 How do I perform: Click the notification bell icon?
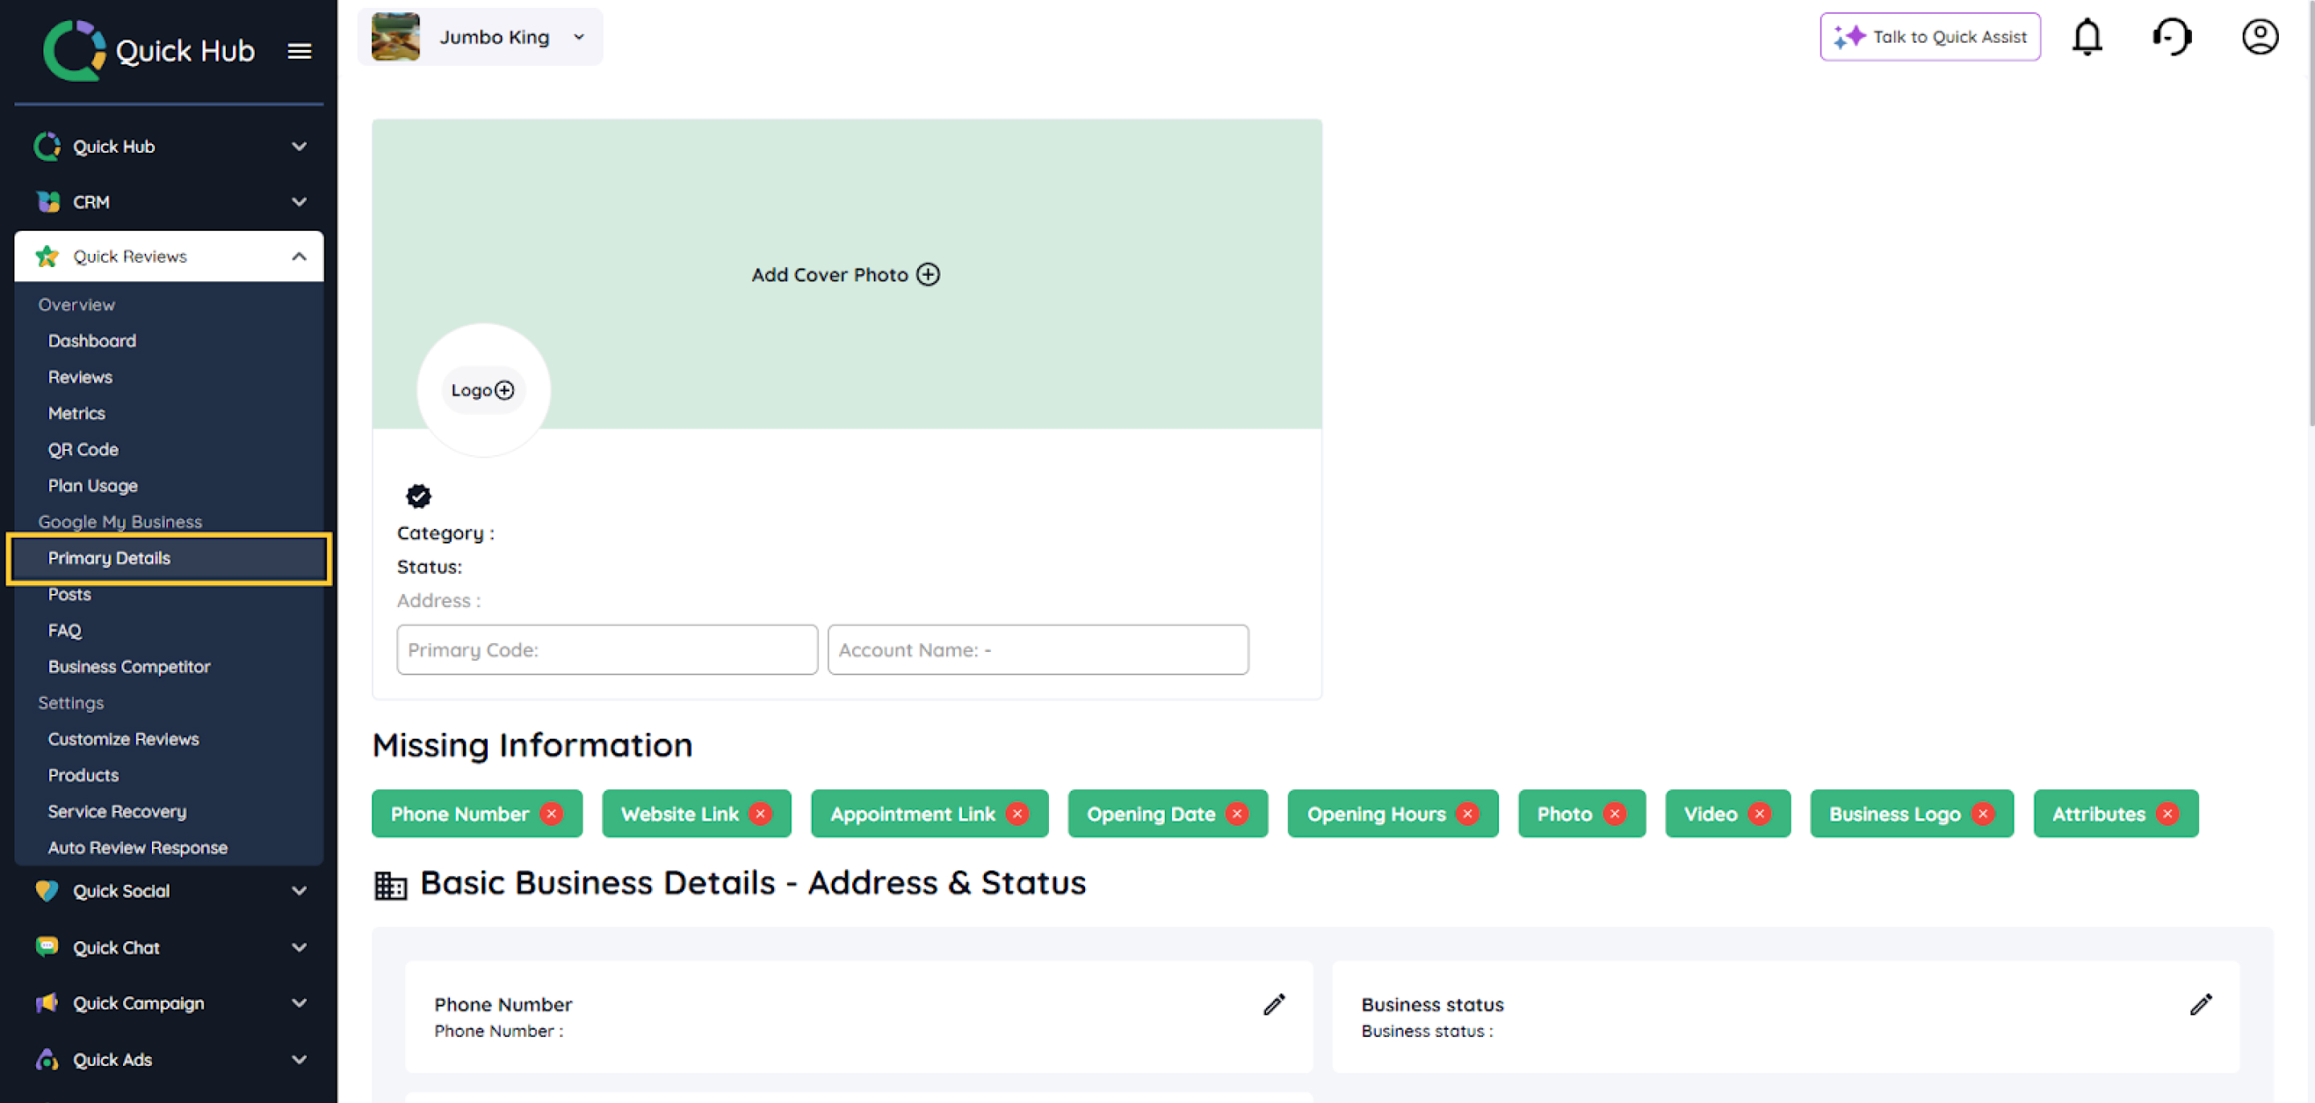point(2086,37)
